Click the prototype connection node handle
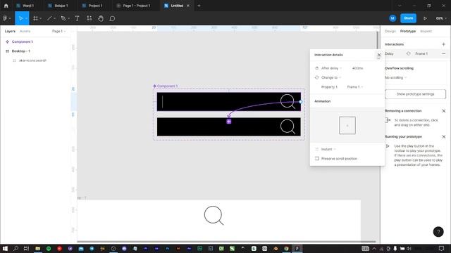The width and height of the screenshot is (451, 253). coord(300,102)
